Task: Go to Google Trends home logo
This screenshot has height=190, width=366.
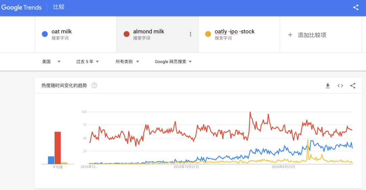Action: 21,7
